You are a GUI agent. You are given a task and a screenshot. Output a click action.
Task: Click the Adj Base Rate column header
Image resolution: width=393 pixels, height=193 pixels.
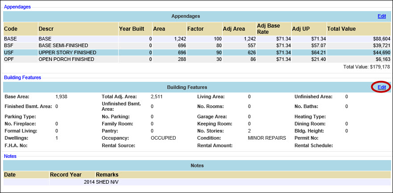point(269,29)
